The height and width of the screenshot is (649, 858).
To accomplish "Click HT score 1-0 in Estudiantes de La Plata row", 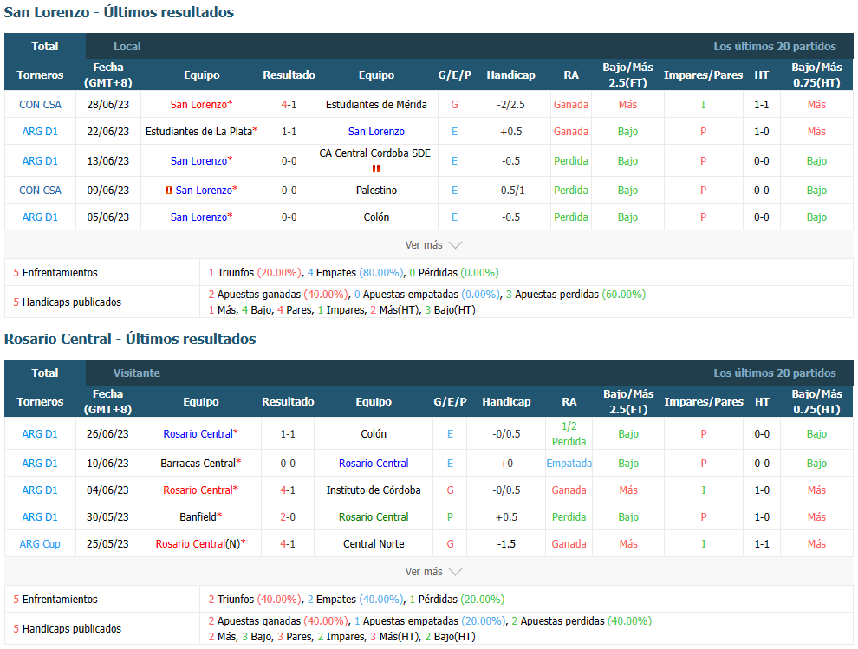I will point(762,132).
